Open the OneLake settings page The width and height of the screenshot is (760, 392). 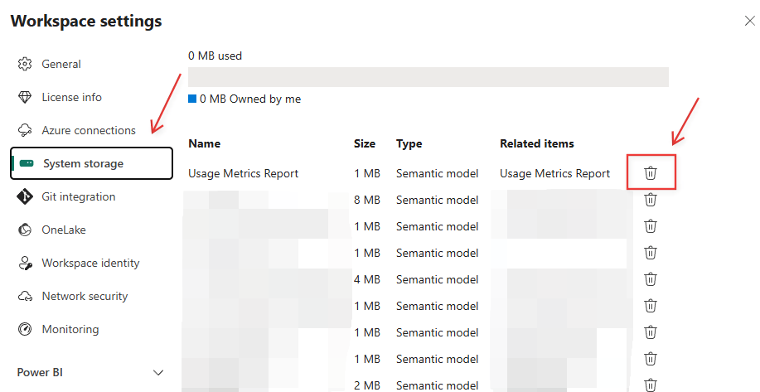coord(64,230)
